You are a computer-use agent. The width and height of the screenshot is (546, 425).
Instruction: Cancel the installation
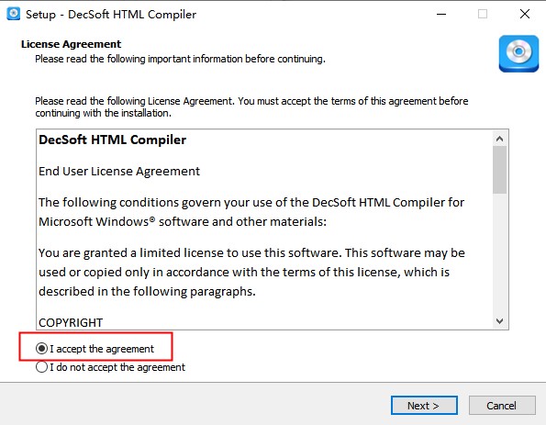[x=502, y=406]
